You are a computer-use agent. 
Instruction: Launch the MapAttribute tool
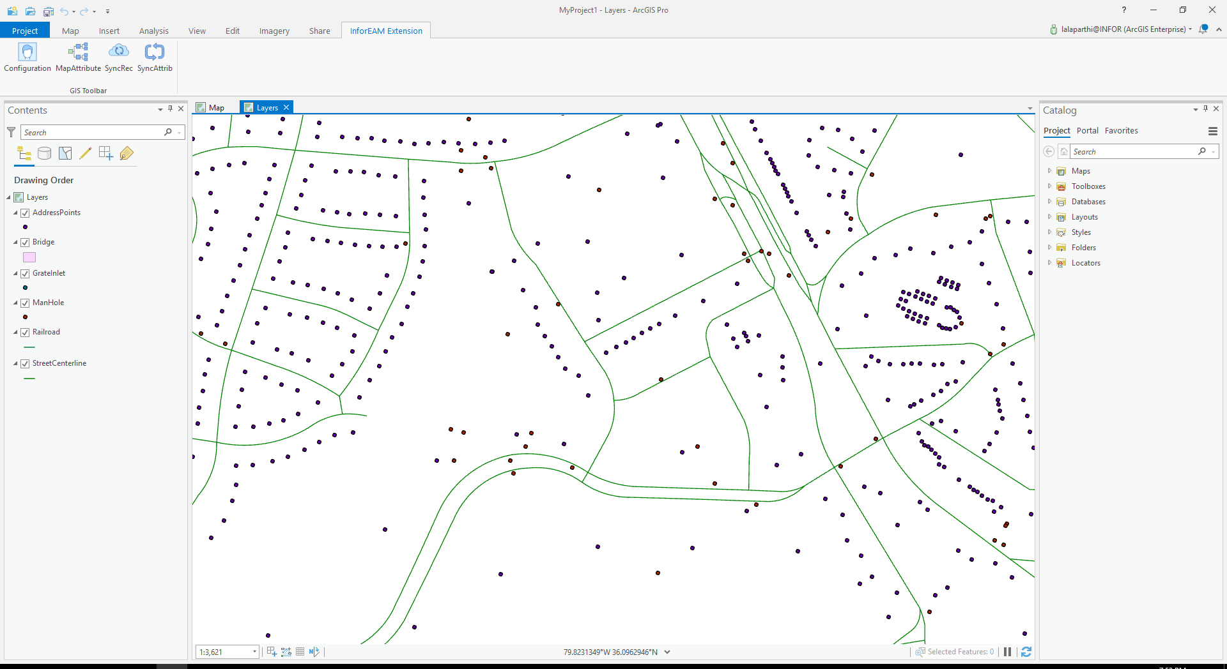[x=78, y=57]
